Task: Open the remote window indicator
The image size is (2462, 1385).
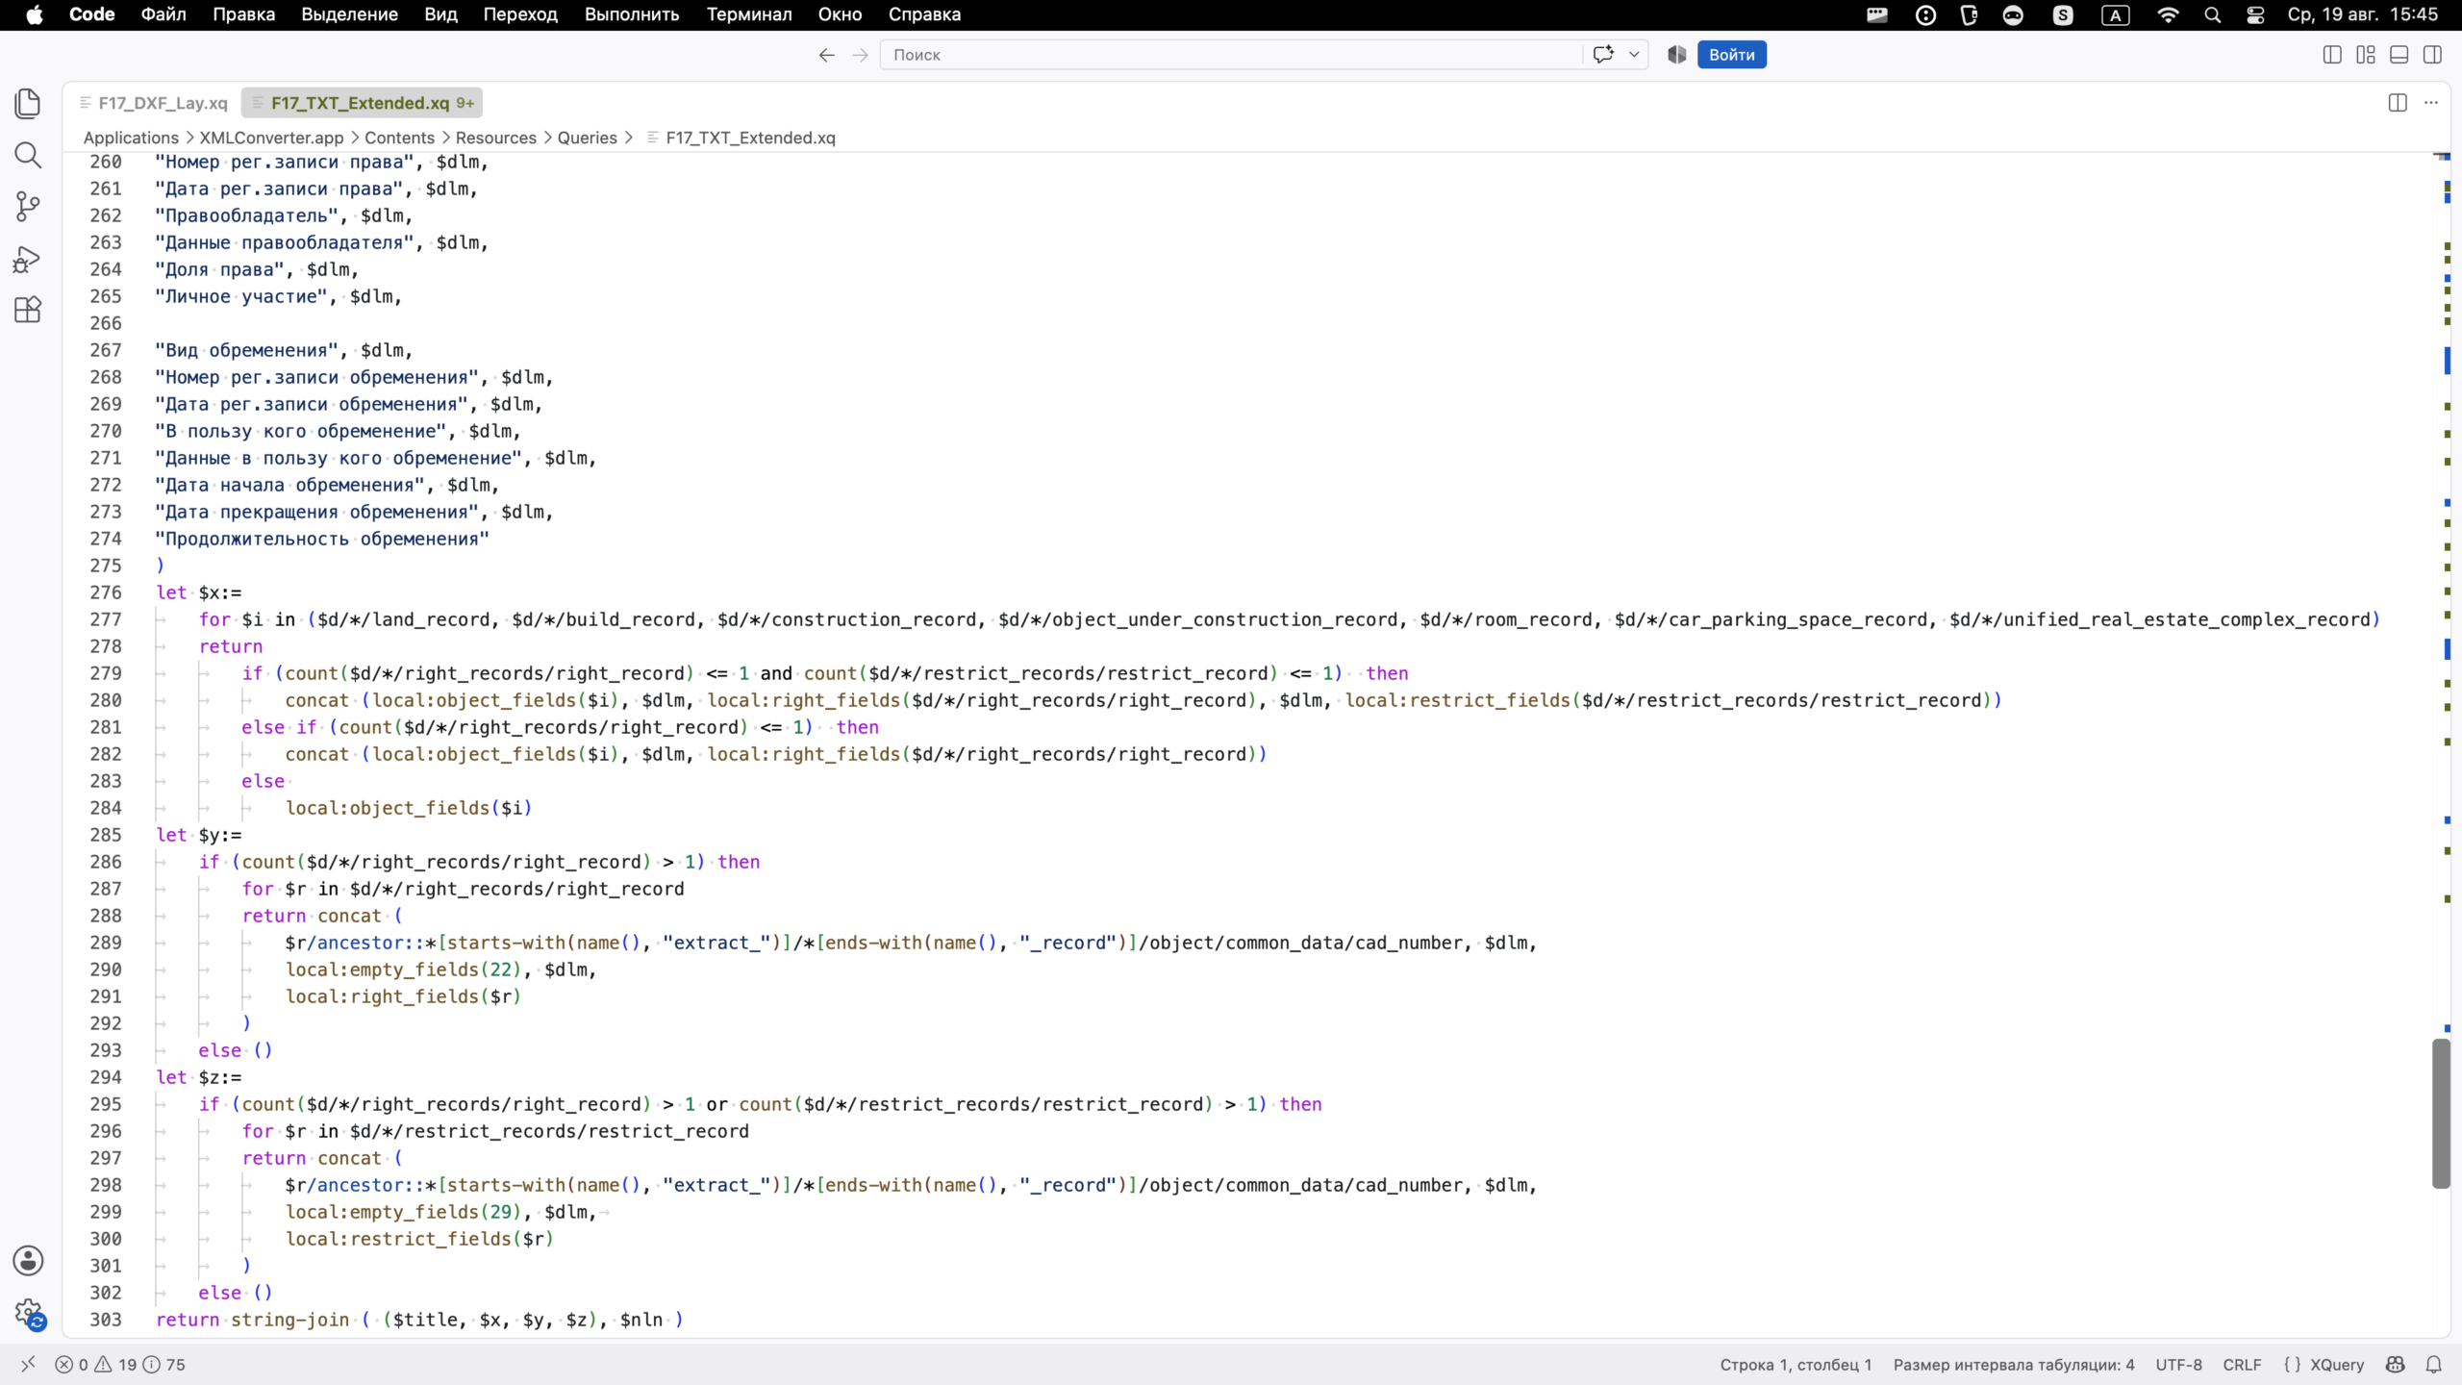Action: pyautogui.click(x=28, y=1364)
